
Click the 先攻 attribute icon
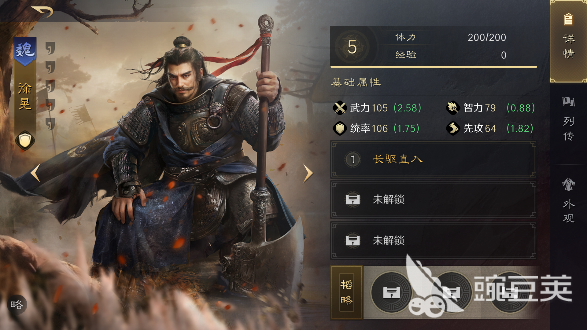point(453,128)
